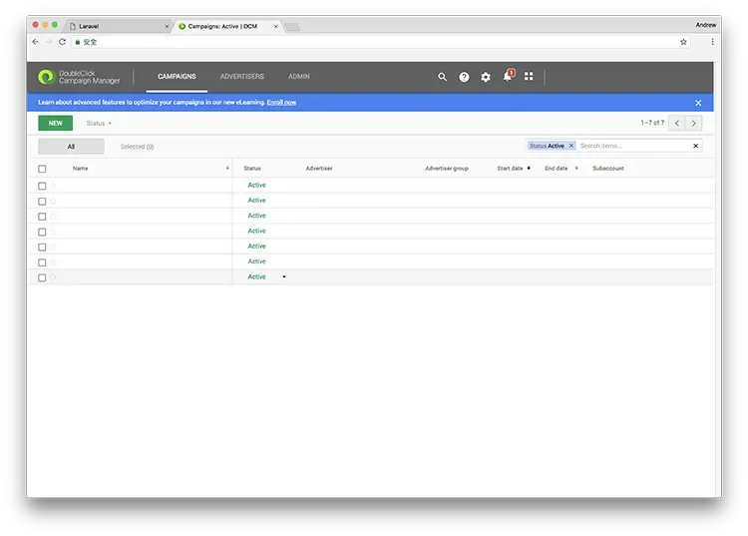Open the Admin tab
The height and width of the screenshot is (536, 748).
(299, 77)
